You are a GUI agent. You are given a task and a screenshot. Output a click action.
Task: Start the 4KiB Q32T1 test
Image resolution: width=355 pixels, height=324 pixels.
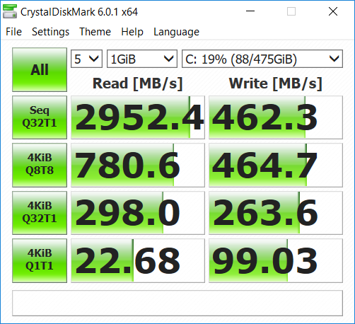[x=40, y=213]
